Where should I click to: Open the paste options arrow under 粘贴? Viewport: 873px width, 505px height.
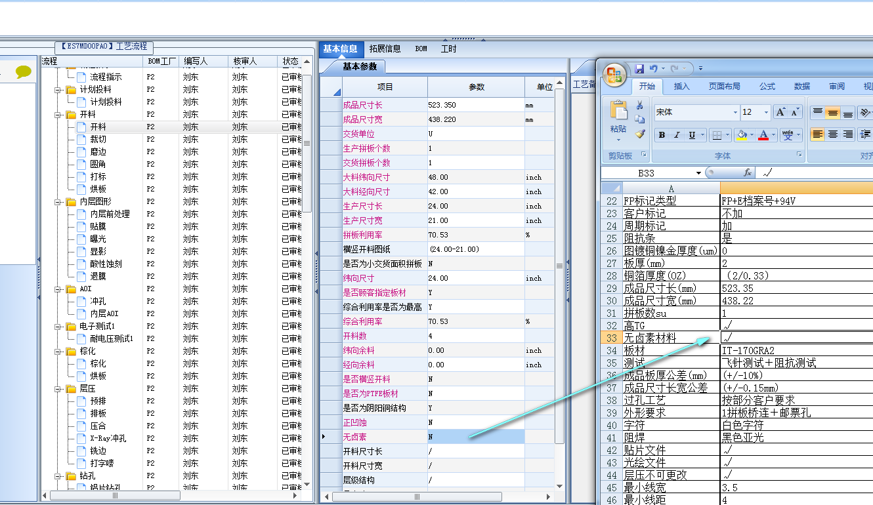(x=618, y=139)
